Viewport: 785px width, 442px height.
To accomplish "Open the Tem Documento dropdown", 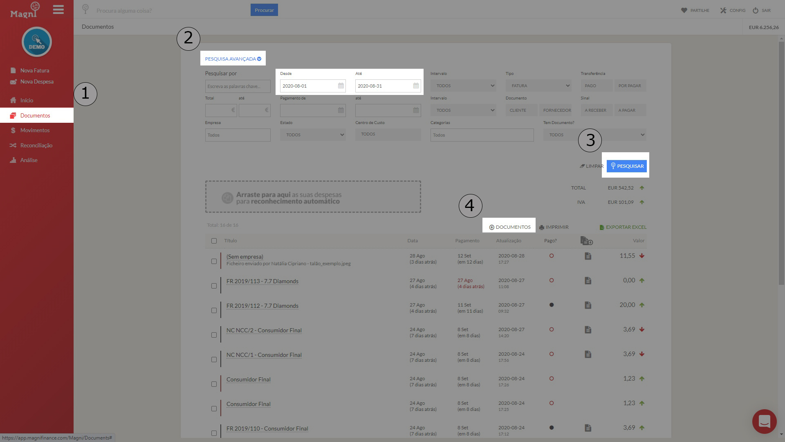I will 595,135.
